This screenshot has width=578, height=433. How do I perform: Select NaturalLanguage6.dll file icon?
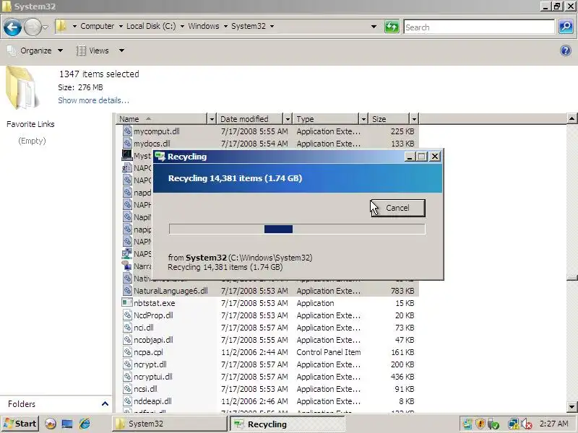click(x=127, y=291)
